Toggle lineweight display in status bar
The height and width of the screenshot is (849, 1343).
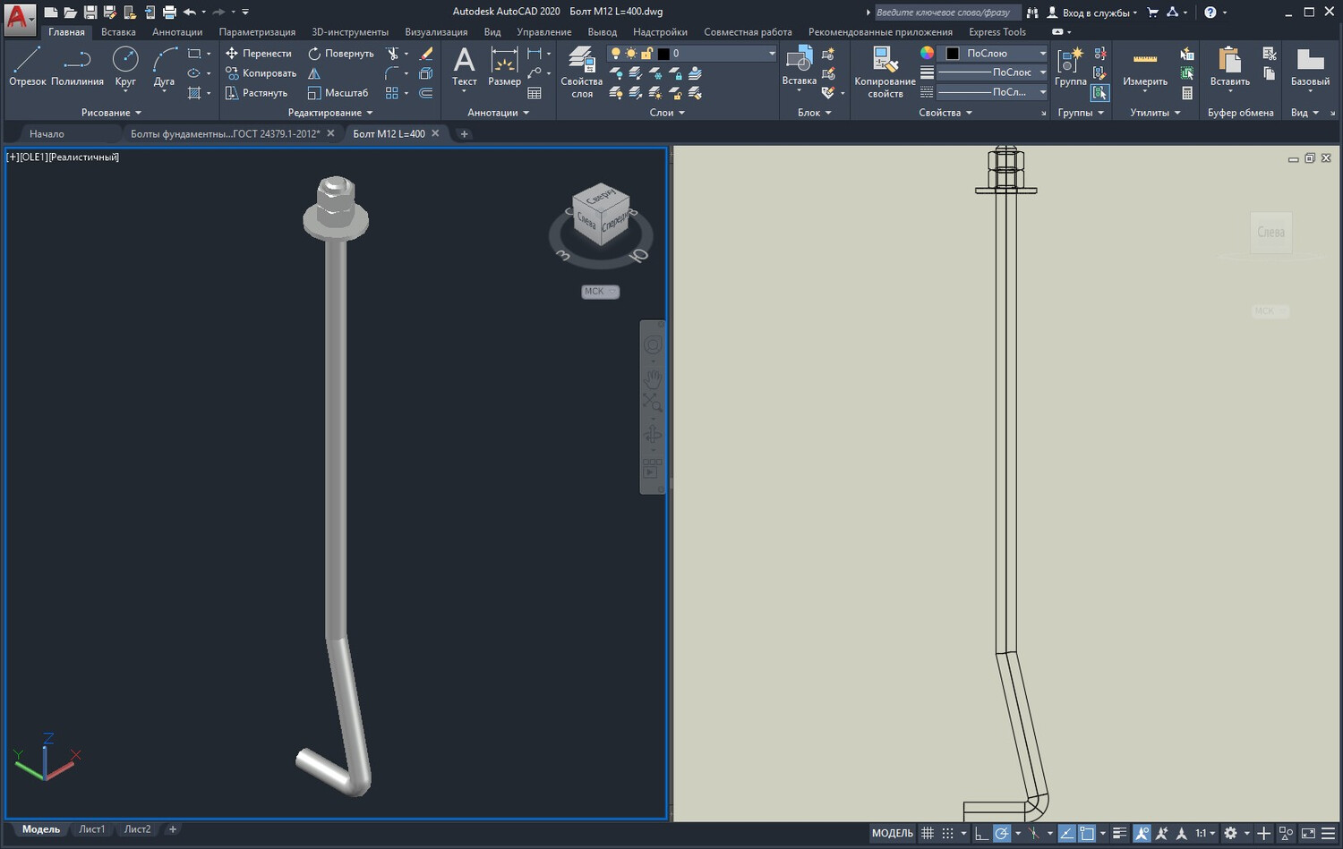(x=1119, y=834)
